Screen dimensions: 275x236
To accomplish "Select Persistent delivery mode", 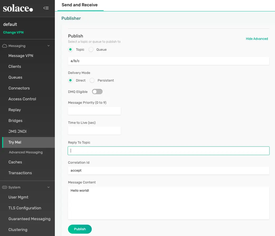I will (92, 80).
